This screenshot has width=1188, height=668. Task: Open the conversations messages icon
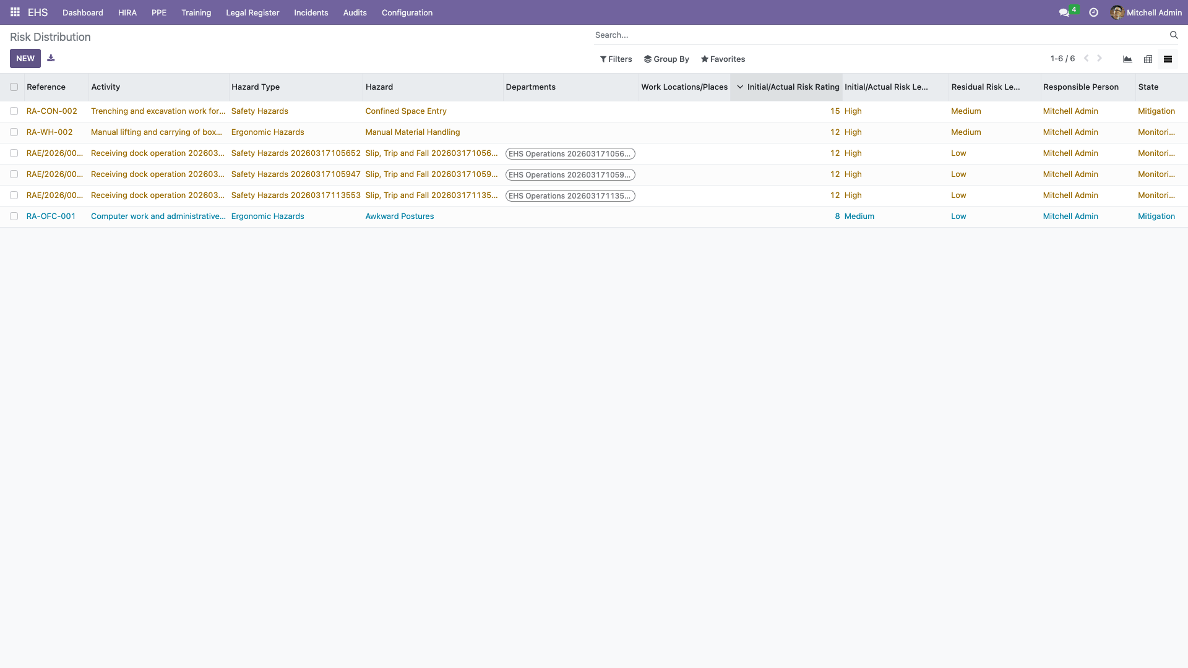coord(1064,12)
